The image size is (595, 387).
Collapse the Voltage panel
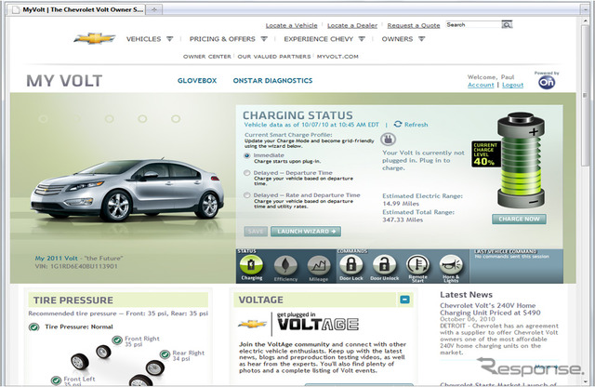pos(405,300)
